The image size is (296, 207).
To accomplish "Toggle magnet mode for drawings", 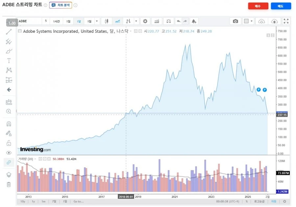I will click(9, 124).
